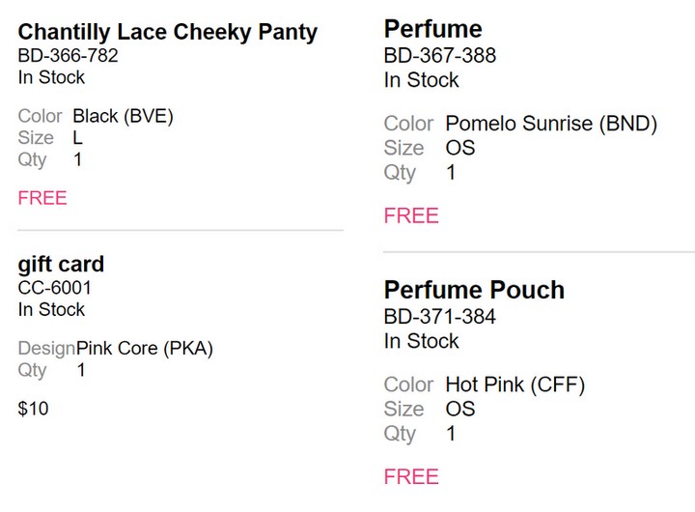Click item number BD-367-388
695x512 pixels.
coord(440,56)
